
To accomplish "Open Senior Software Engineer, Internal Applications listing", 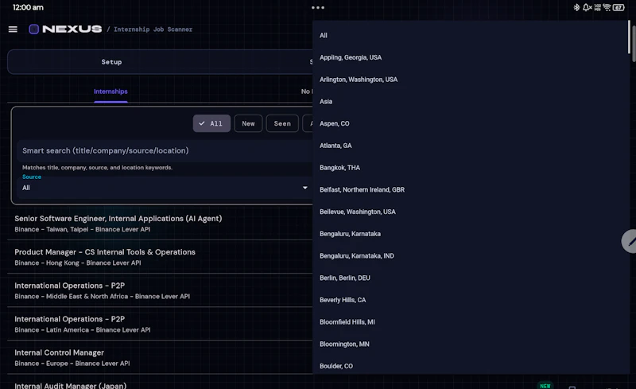I will pyautogui.click(x=161, y=224).
